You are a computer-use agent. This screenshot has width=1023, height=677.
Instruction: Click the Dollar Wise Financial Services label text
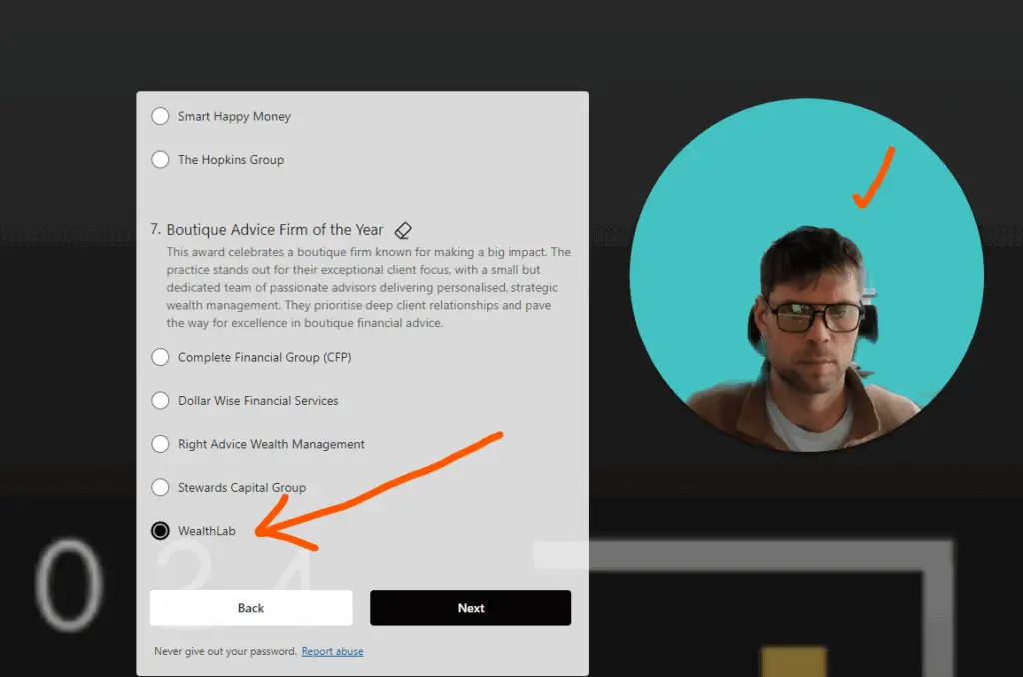point(258,401)
